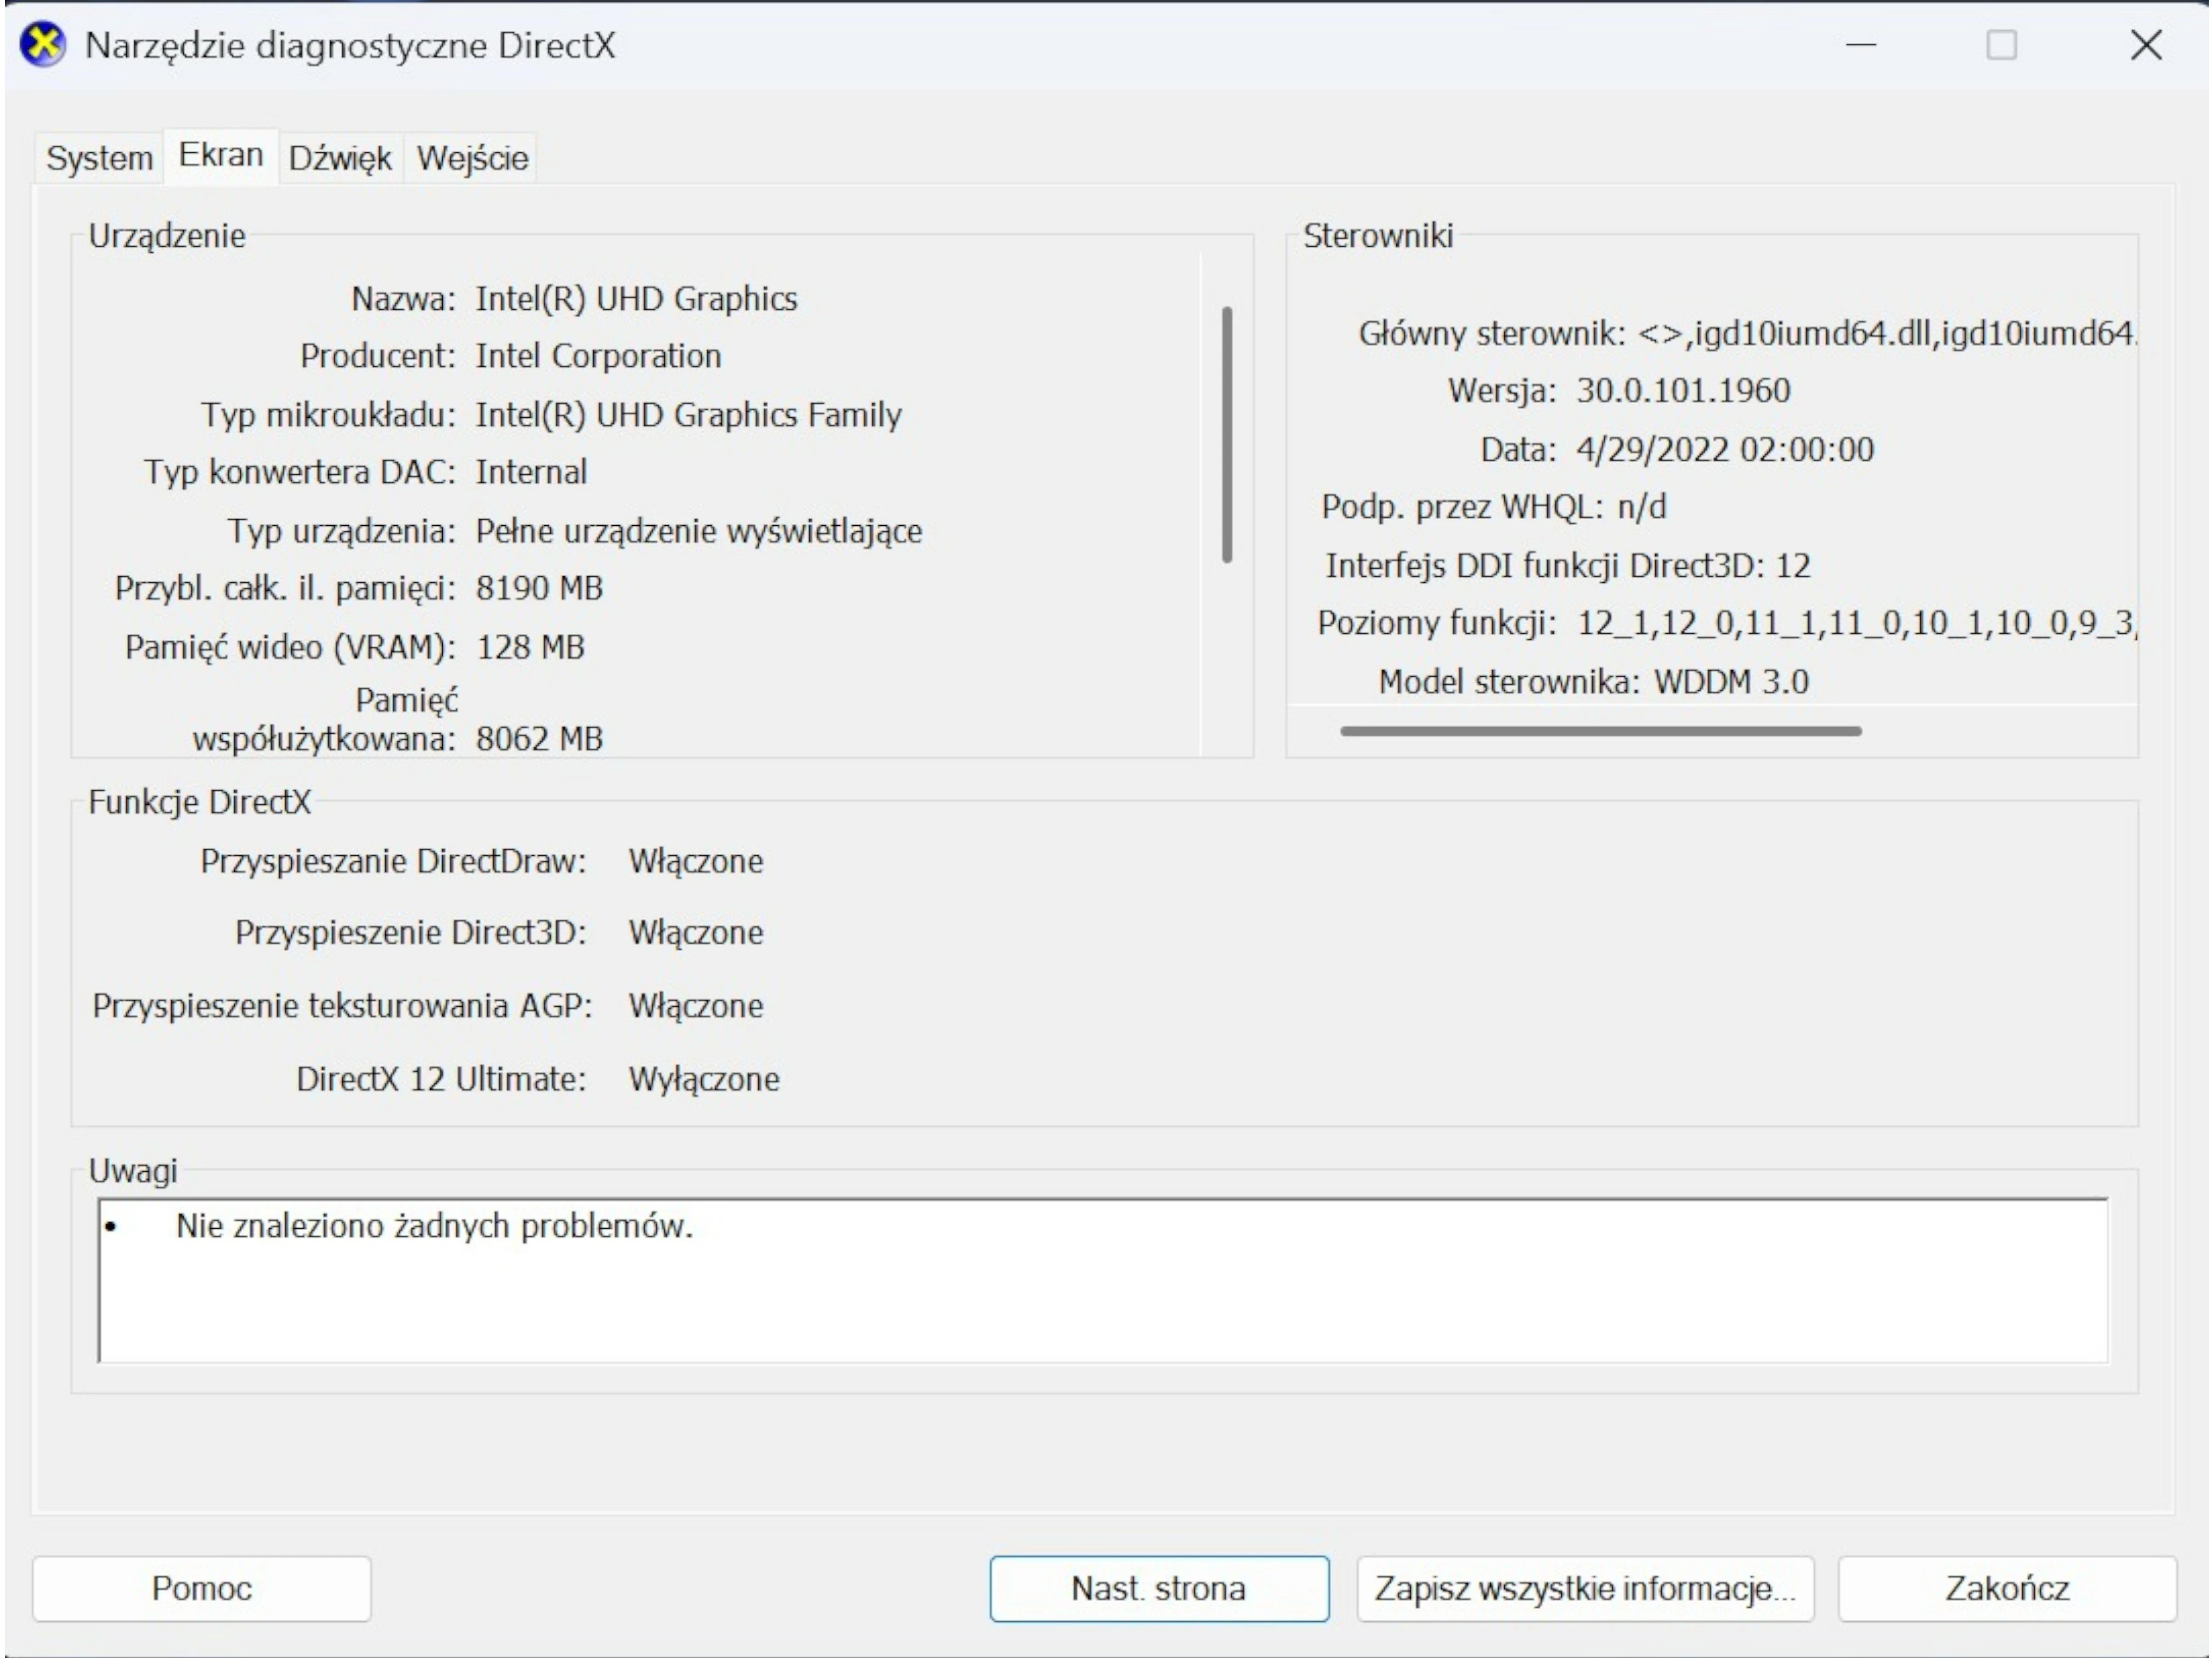Select the text 'Intel(R) UHD Graphics' name value
The height and width of the screenshot is (1658, 2212).
pyautogui.click(x=636, y=299)
